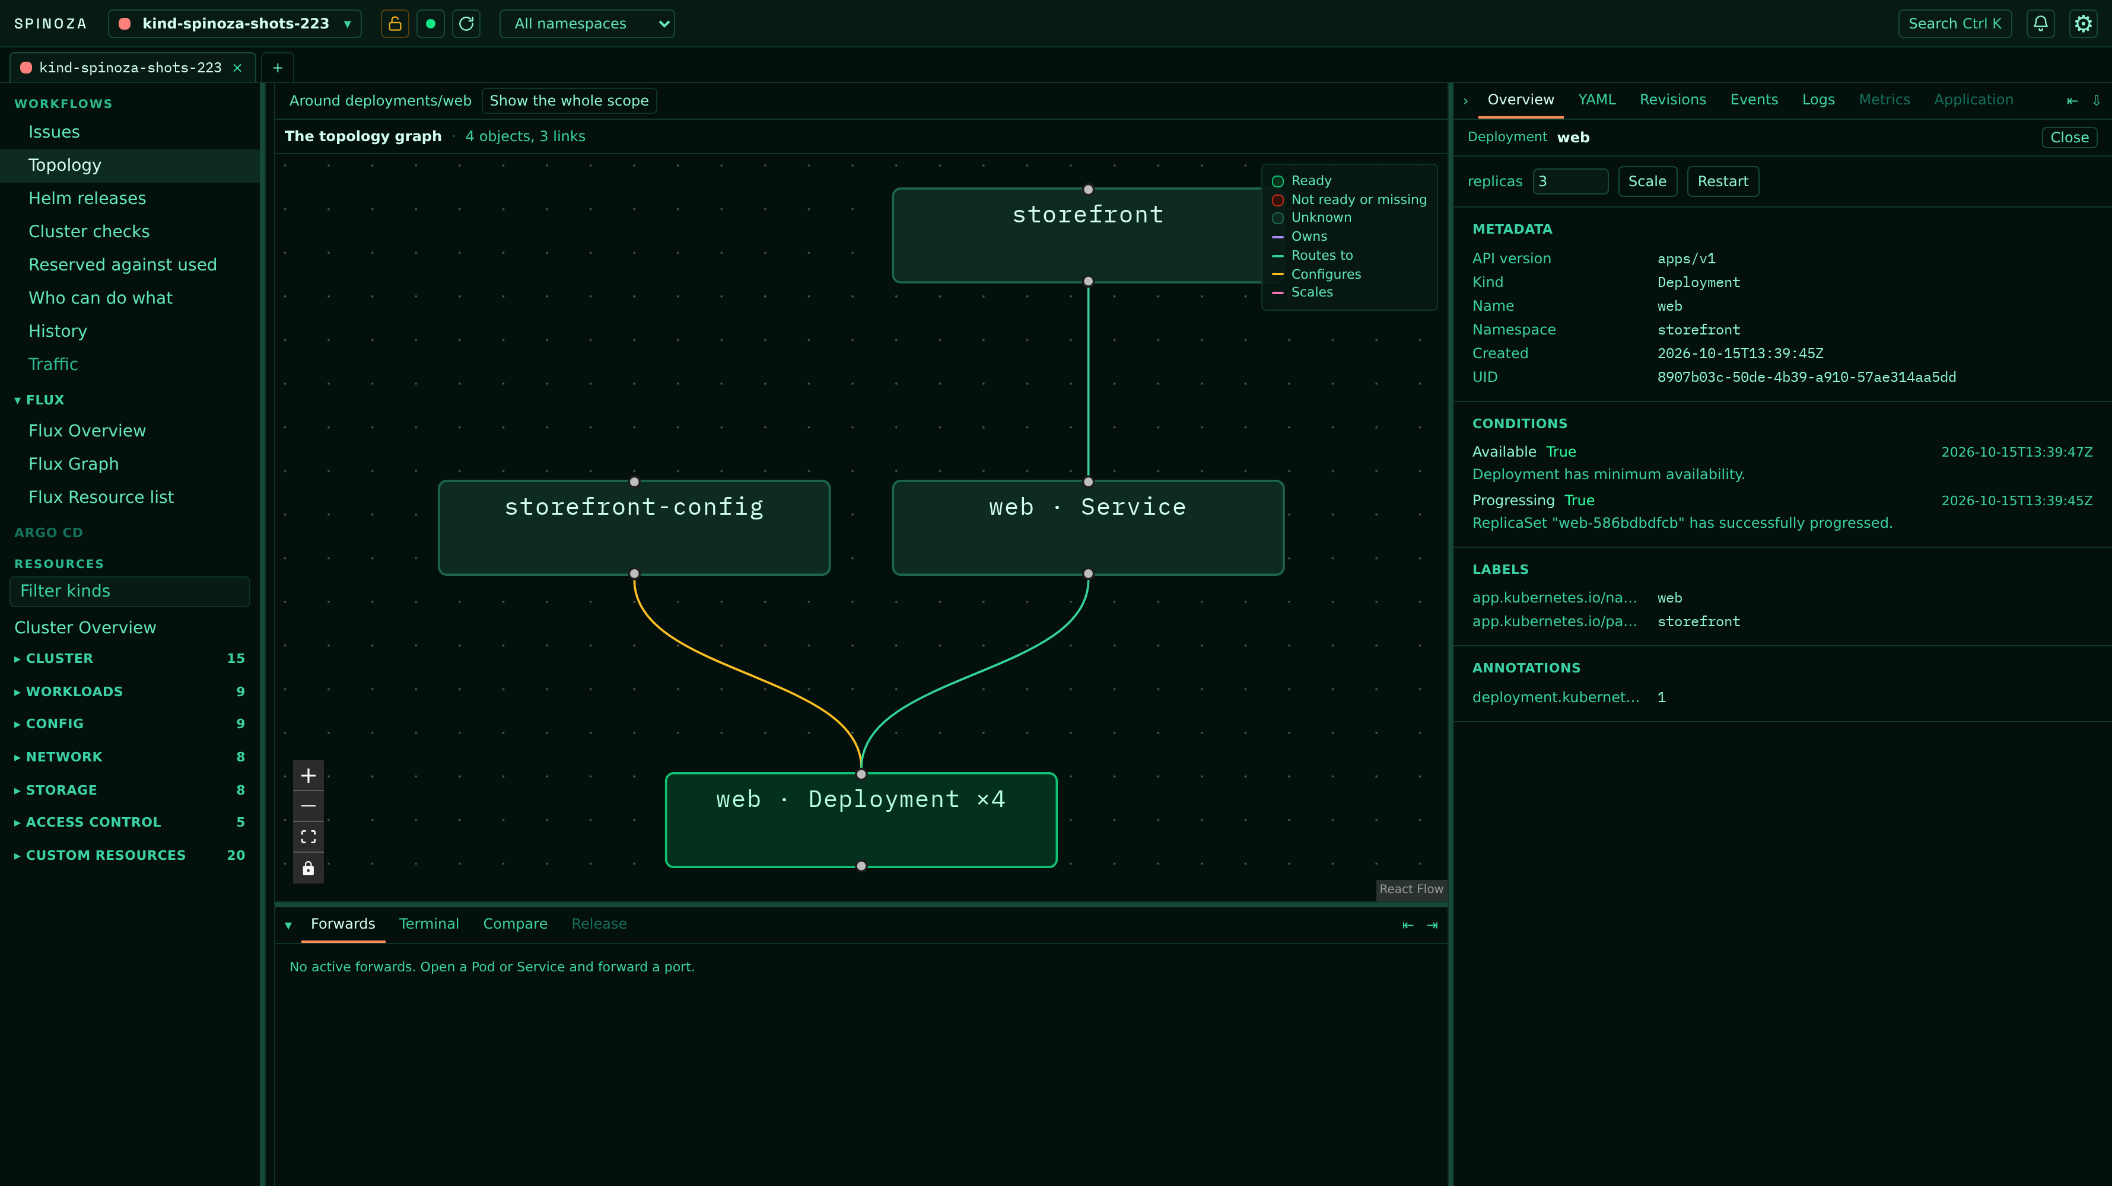Switch to the YAML tab
This screenshot has width=2112, height=1186.
1596,99
